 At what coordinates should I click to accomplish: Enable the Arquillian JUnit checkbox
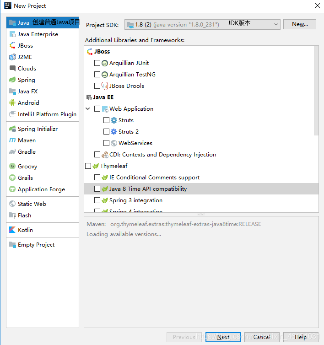tap(97, 63)
